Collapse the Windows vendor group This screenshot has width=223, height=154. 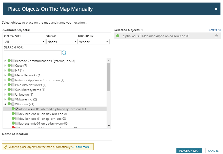[5, 104]
